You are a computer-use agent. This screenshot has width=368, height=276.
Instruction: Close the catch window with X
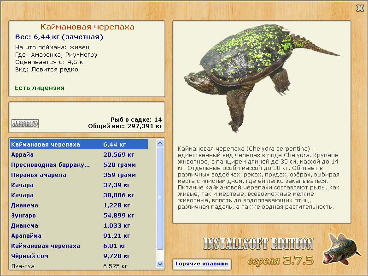click(360, 8)
